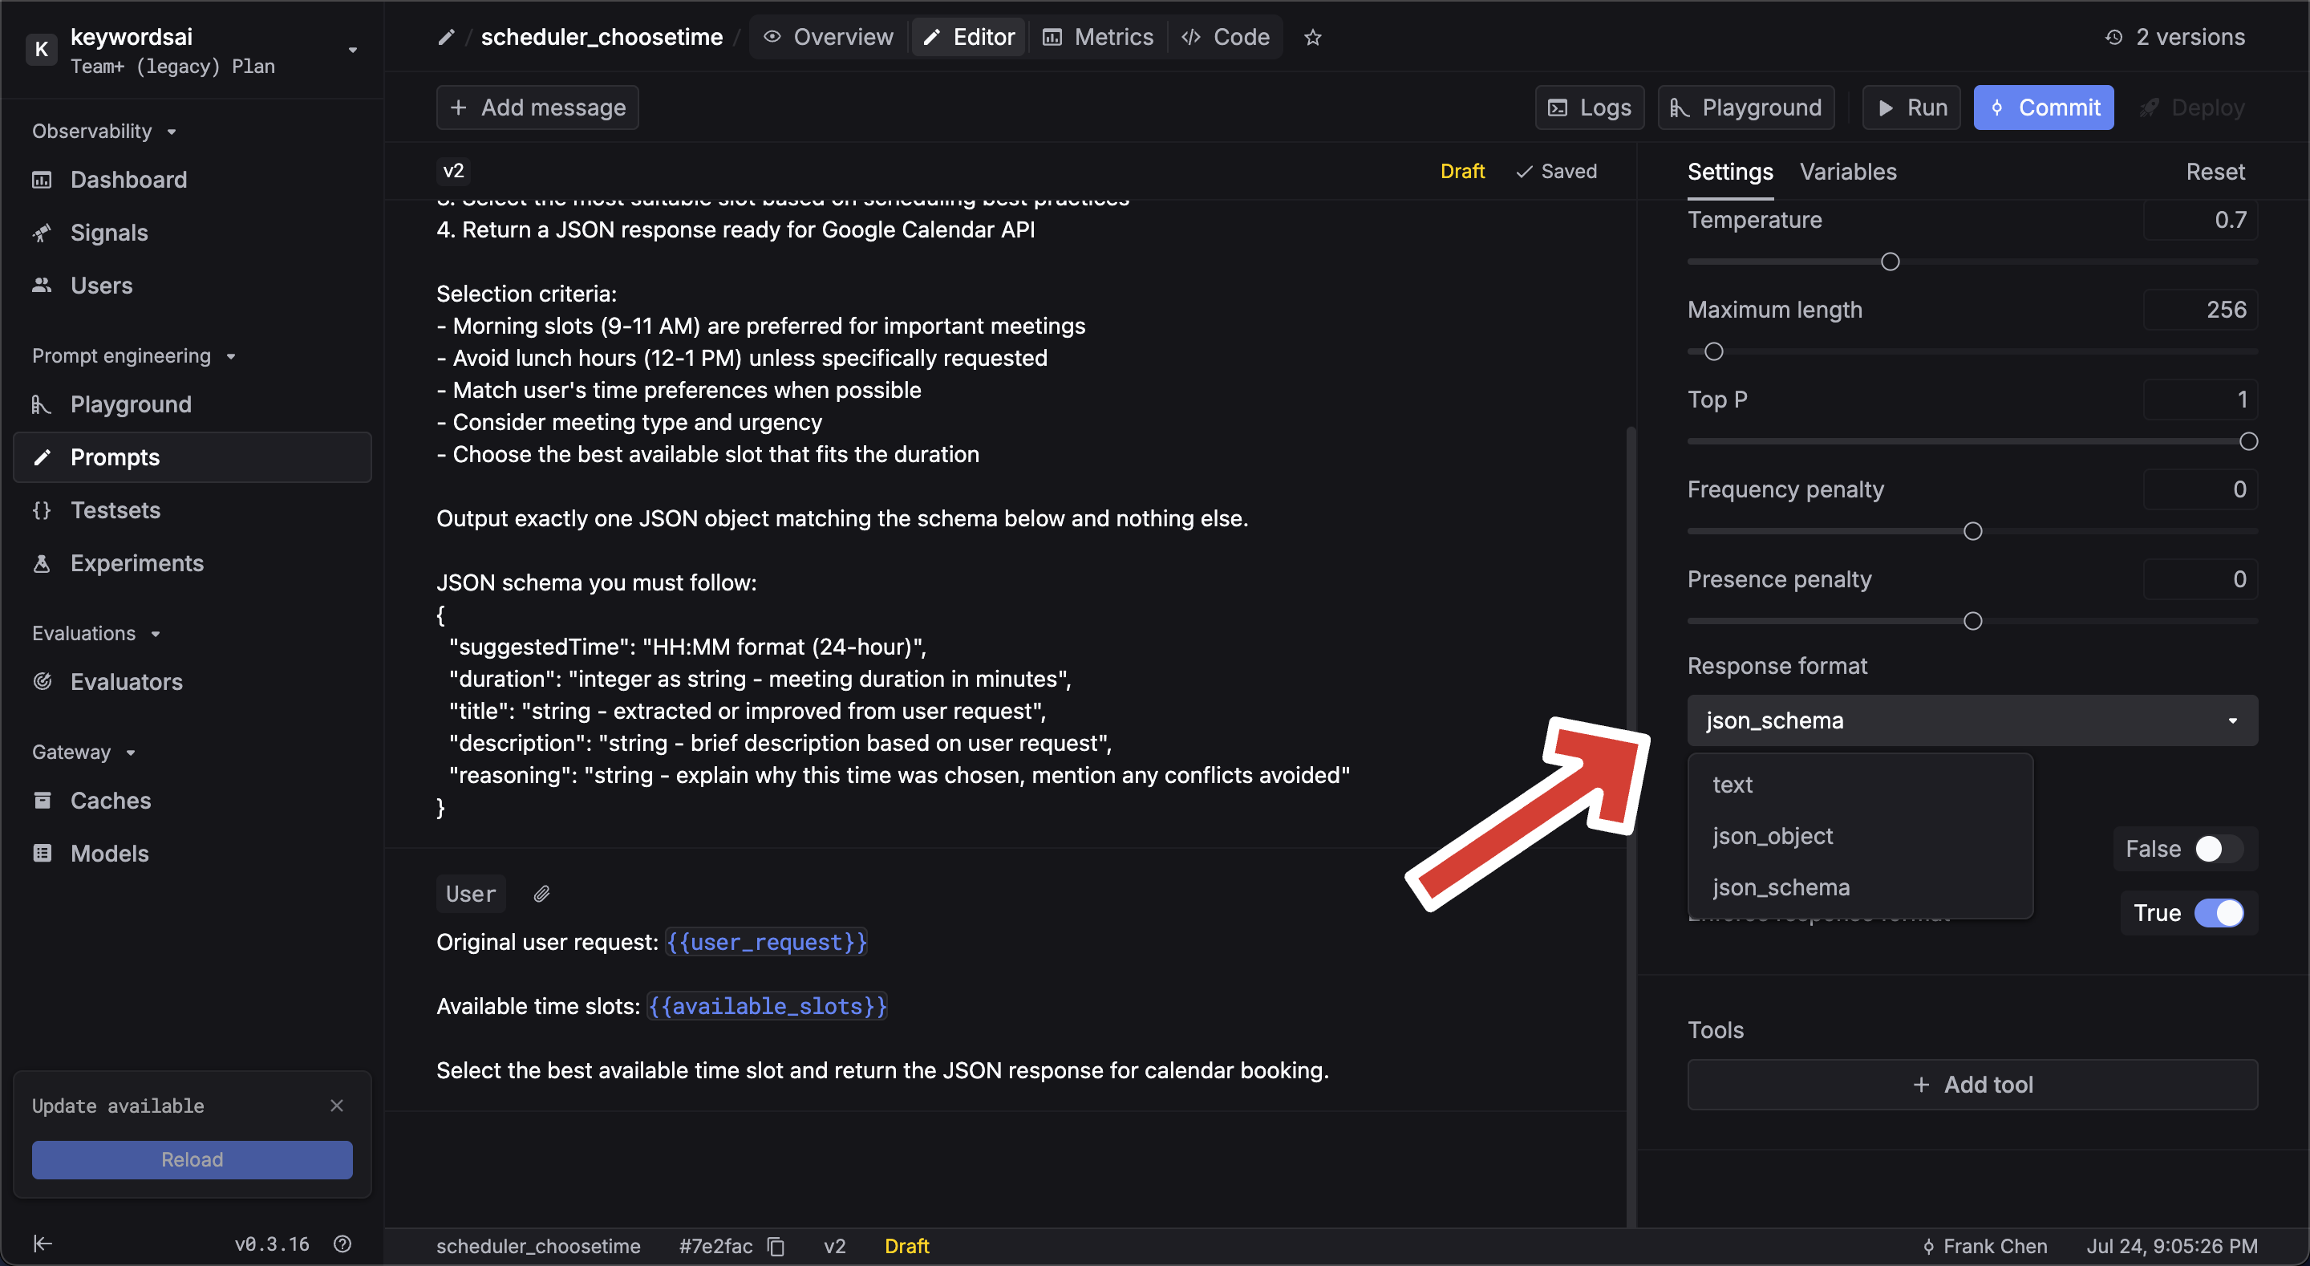Image resolution: width=2310 pixels, height=1266 pixels.
Task: Add a tool in Tools section
Action: 1972,1084
